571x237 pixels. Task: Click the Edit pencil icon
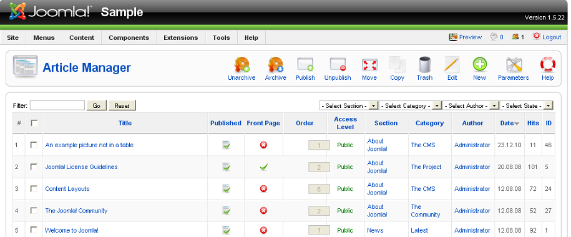pyautogui.click(x=452, y=65)
